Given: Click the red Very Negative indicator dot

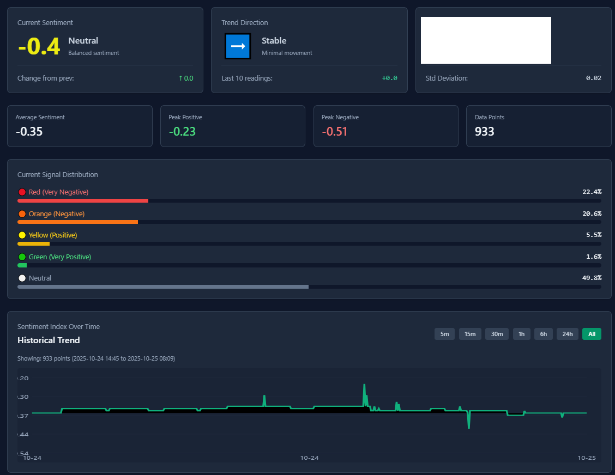Looking at the screenshot, I should pyautogui.click(x=22, y=192).
